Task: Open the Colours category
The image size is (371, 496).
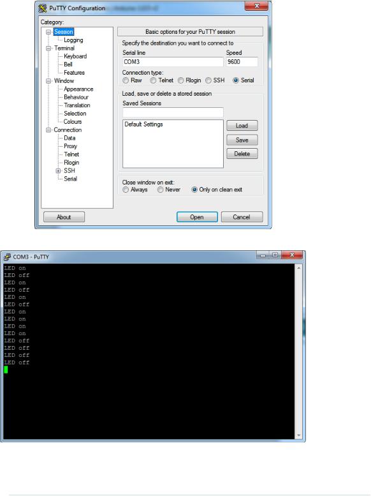Action: (73, 122)
